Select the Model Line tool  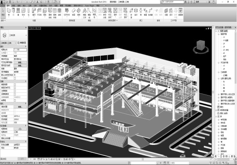point(89,13)
